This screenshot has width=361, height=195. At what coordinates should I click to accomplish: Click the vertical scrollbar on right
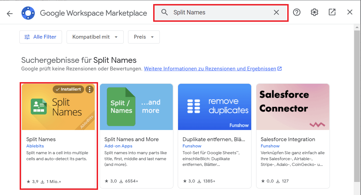coord(357,106)
